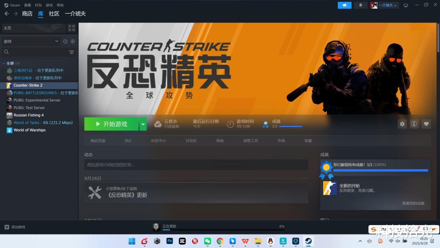Go to the 库 tab
The height and width of the screenshot is (248, 440).
(41, 14)
